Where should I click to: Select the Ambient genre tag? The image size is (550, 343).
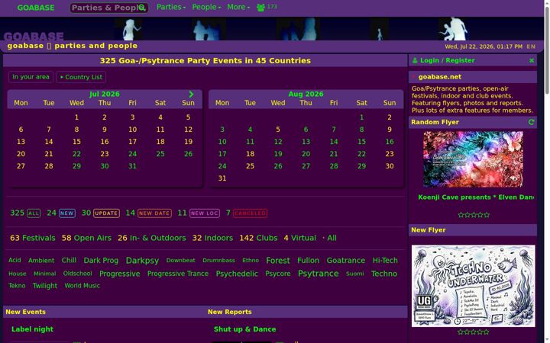click(x=41, y=261)
